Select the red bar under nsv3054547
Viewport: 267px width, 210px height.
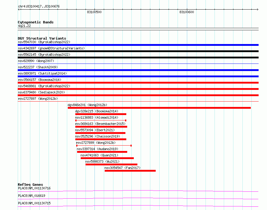130,171
